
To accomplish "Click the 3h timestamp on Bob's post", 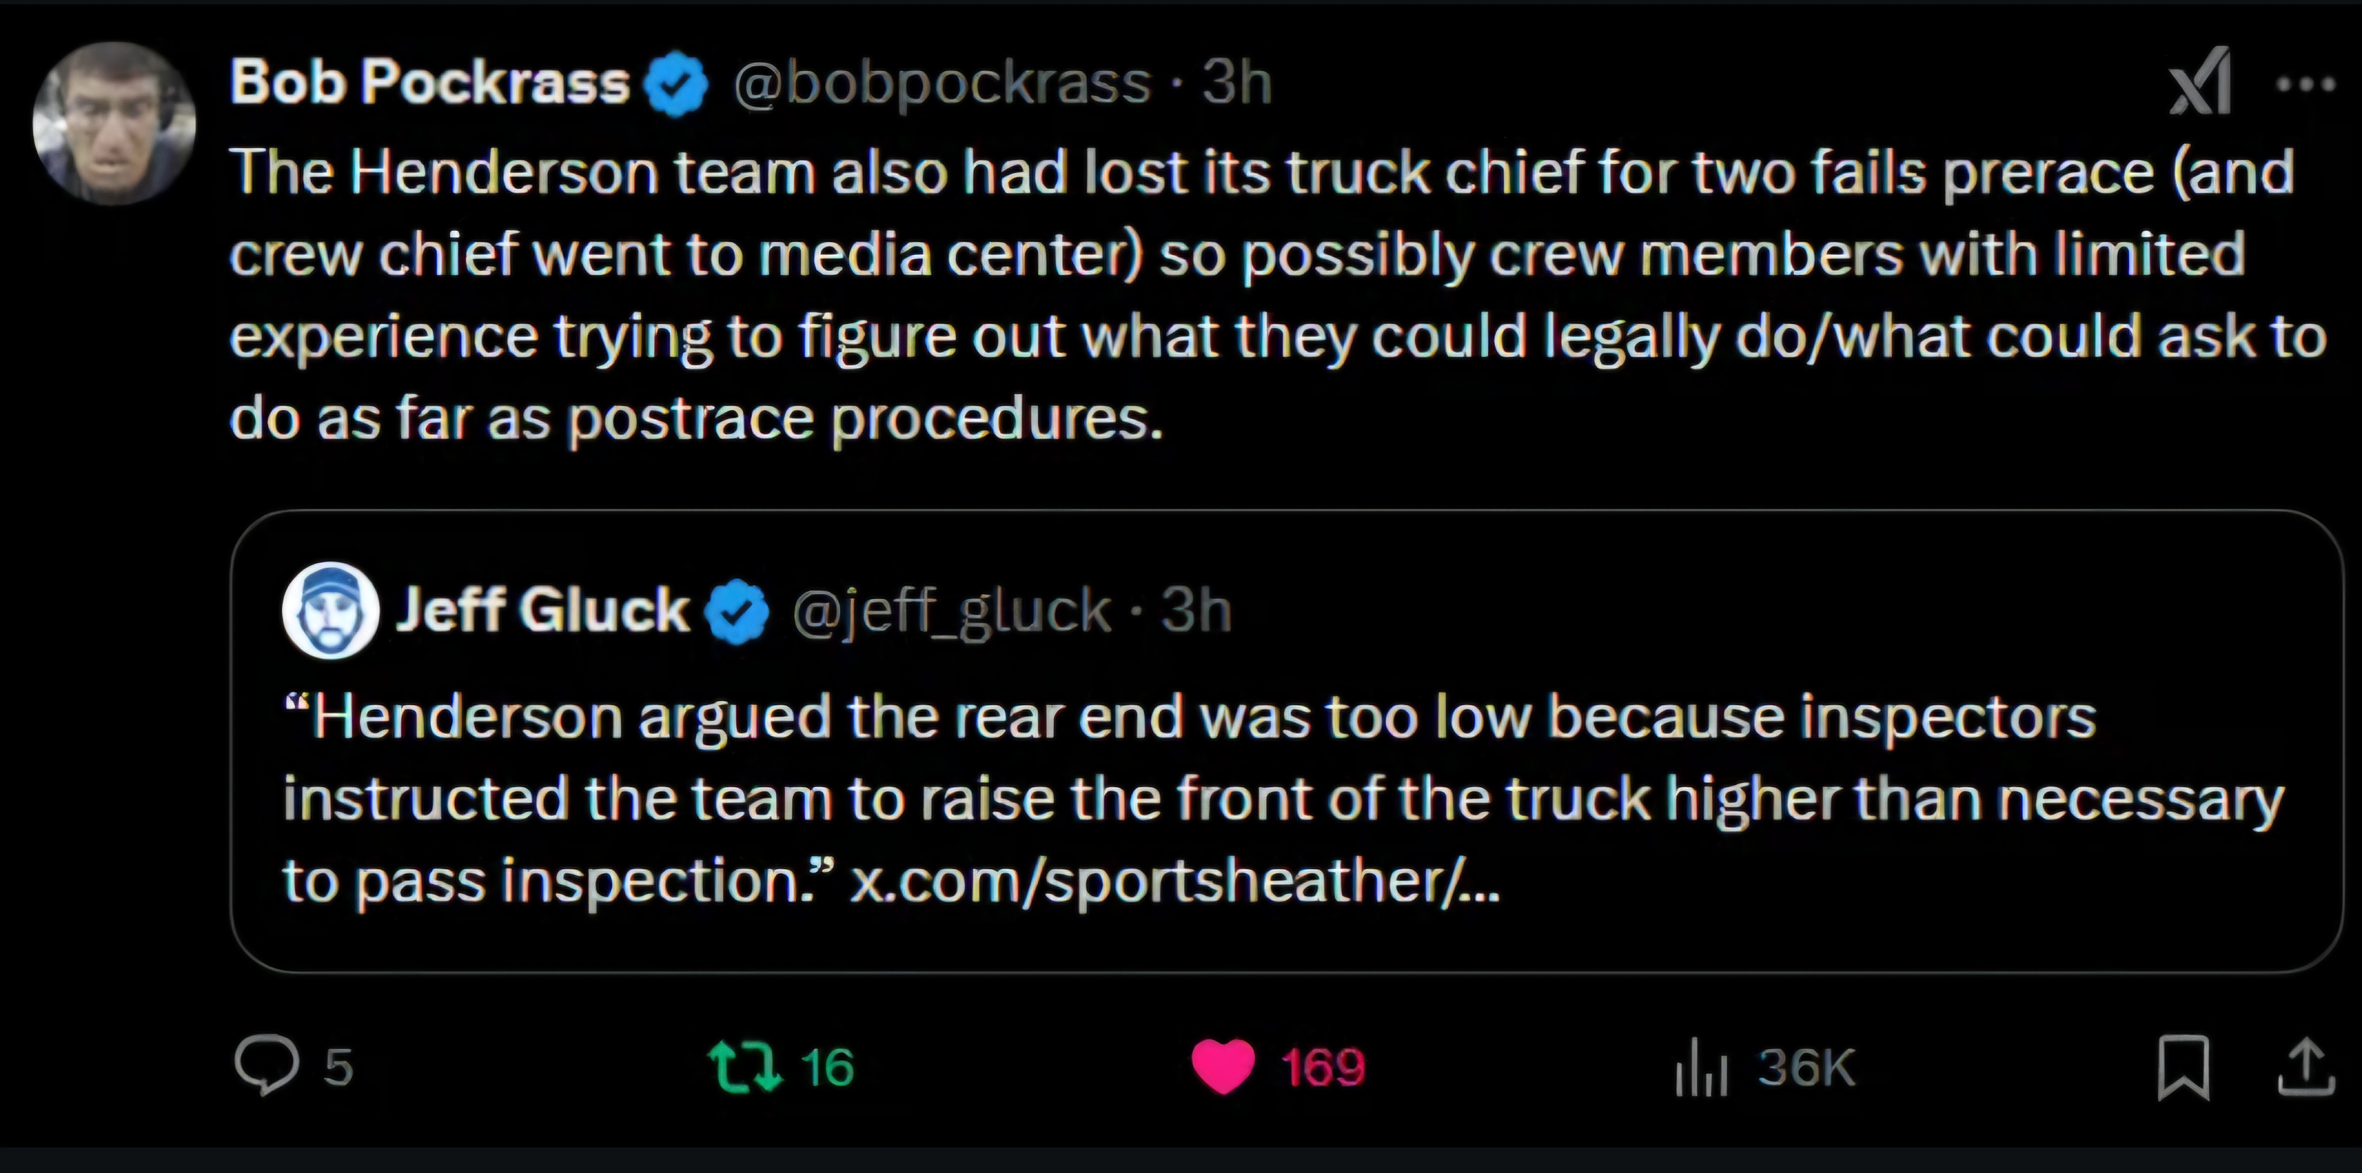I will [x=1236, y=83].
